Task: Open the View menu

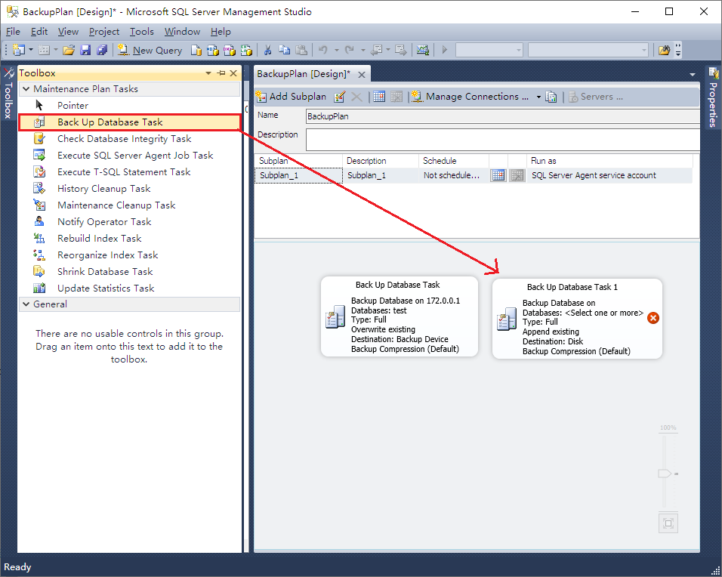Action: coord(68,32)
